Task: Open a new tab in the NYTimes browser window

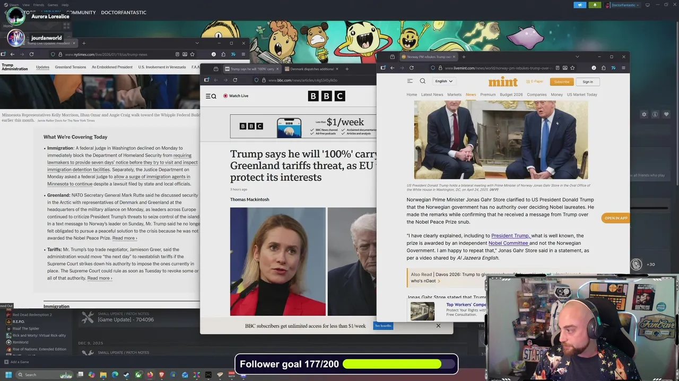Action: 84,43
